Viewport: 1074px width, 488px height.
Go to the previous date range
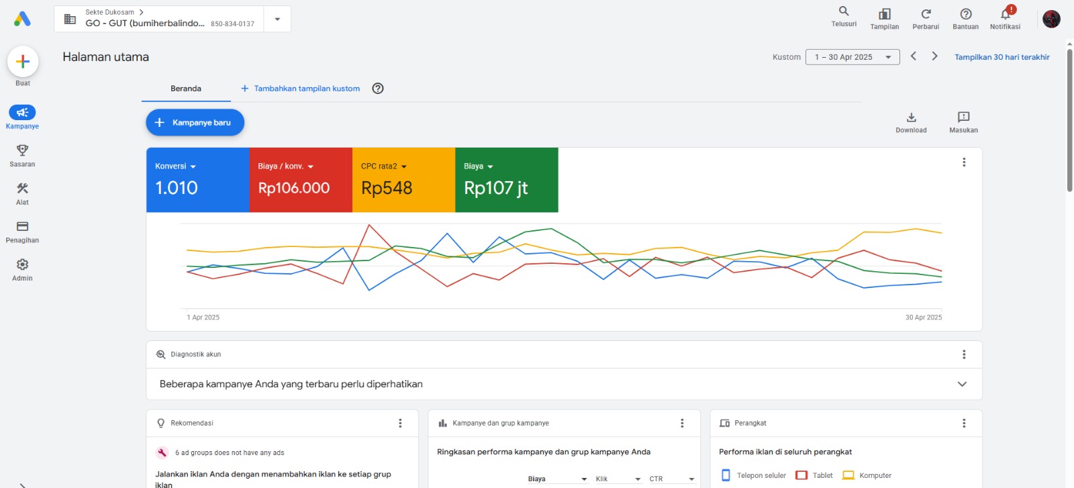coord(914,56)
